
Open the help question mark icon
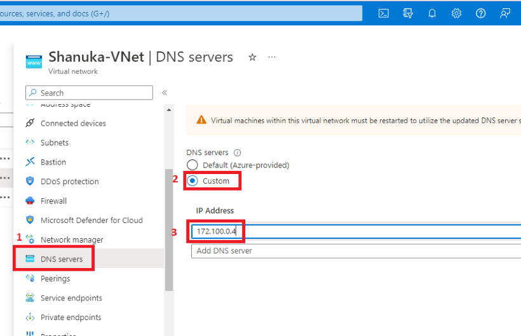point(480,13)
